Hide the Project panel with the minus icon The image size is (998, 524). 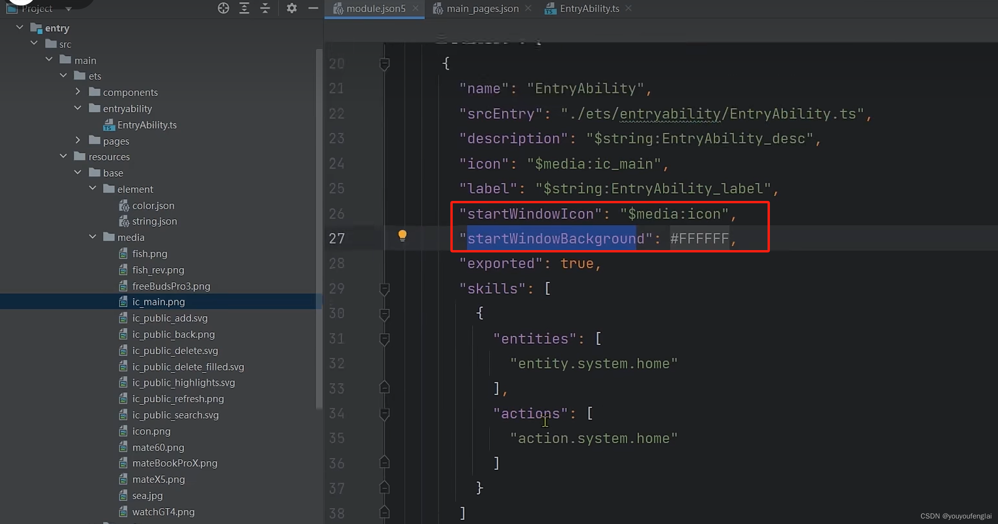313,8
